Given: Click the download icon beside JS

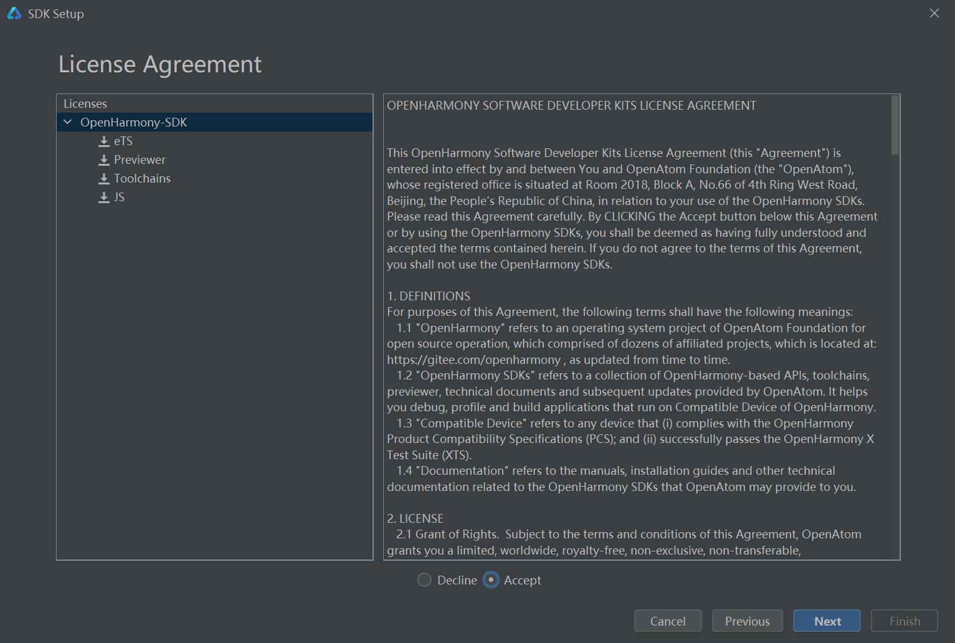Looking at the screenshot, I should [x=104, y=198].
